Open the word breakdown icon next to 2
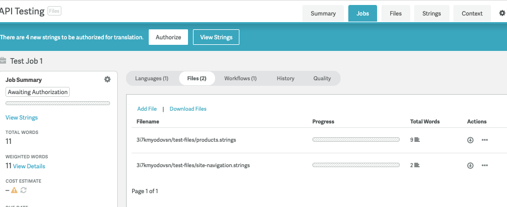 417,165
